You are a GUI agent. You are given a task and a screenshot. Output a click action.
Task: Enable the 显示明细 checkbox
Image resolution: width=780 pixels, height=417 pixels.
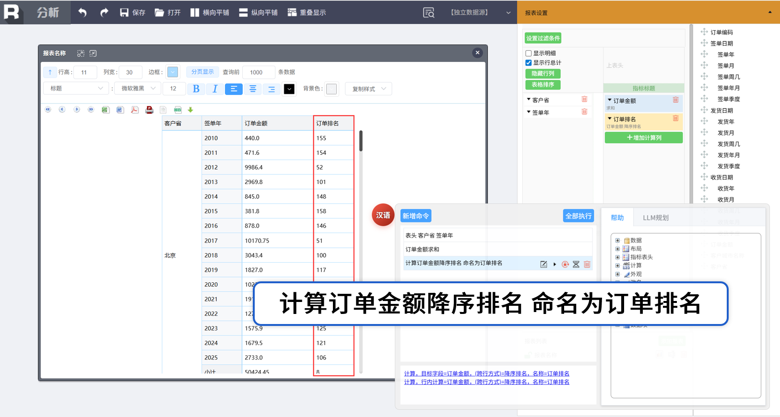pos(529,53)
